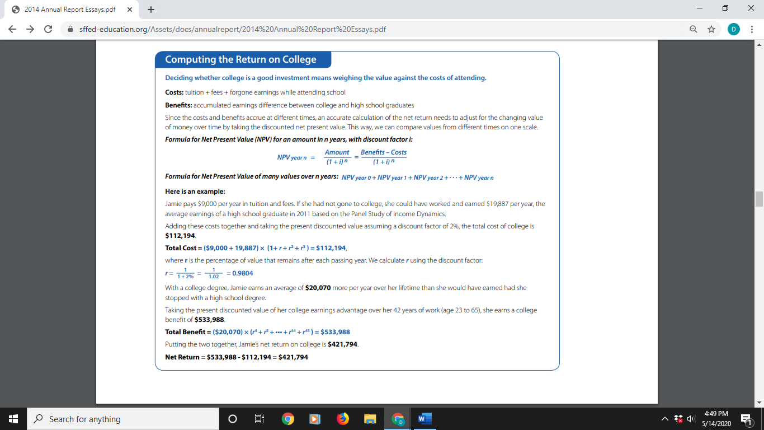
Task: Bookmark this page with the star
Action: click(711, 29)
